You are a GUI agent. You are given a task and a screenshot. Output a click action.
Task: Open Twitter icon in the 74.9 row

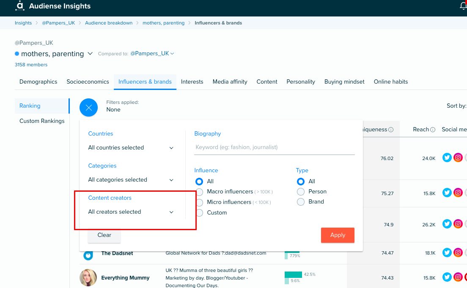point(447,224)
